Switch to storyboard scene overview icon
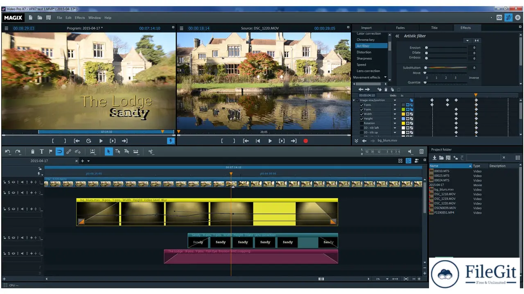 [400, 161]
